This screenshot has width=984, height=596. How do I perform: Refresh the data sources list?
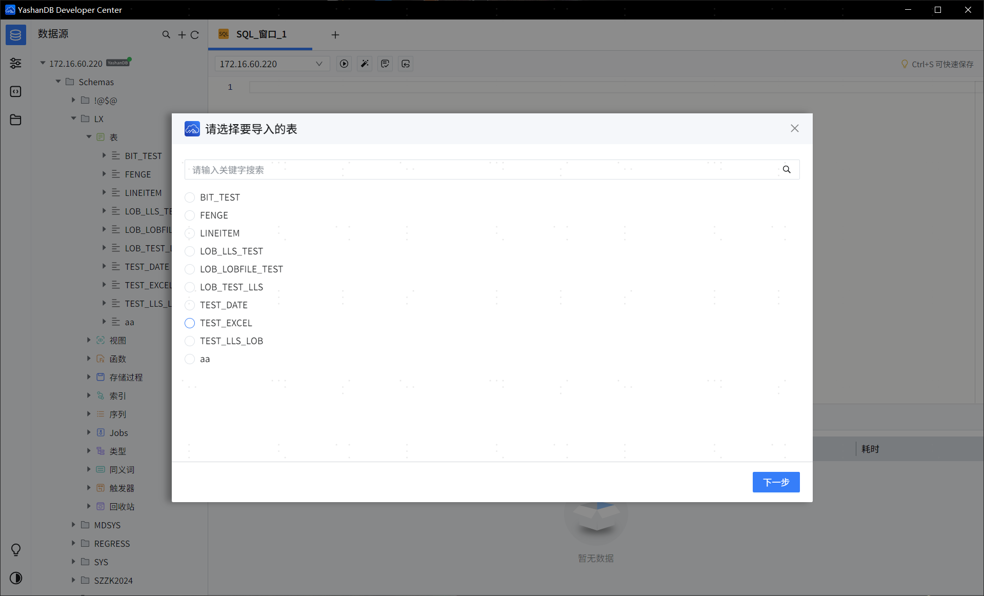pos(195,34)
